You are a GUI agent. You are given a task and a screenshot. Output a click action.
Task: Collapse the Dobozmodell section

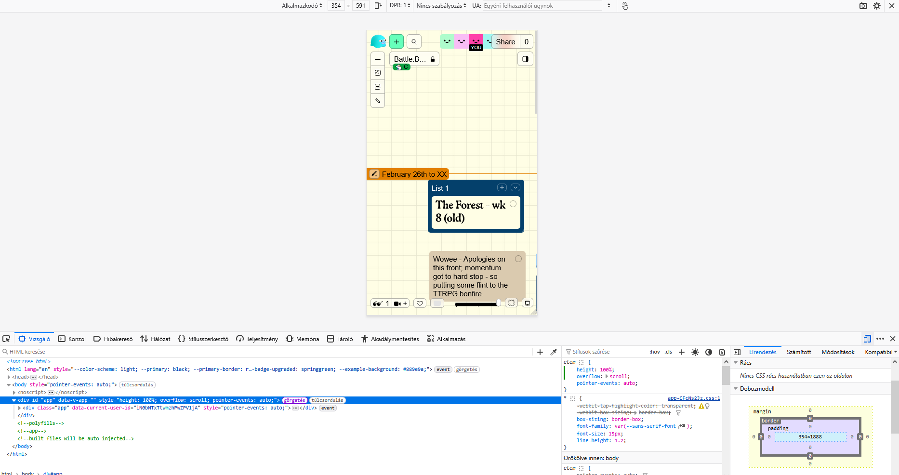point(736,389)
